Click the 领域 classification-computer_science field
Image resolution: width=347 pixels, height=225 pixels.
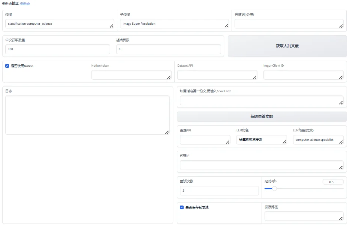[x=60, y=24]
